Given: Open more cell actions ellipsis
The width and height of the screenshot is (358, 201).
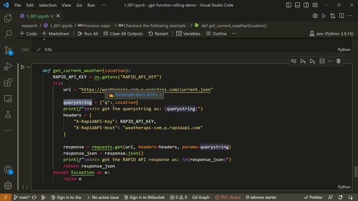Looking at the screenshot, I should 330,61.
